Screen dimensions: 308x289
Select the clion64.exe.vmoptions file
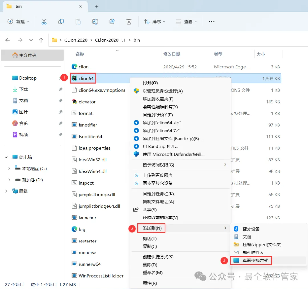pos(102,90)
